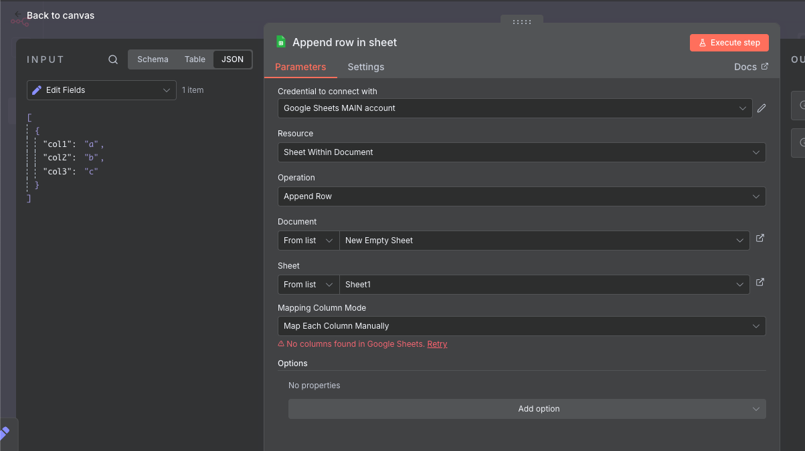
Task: Open the Mapping Column Mode dropdown
Action: tap(521, 326)
